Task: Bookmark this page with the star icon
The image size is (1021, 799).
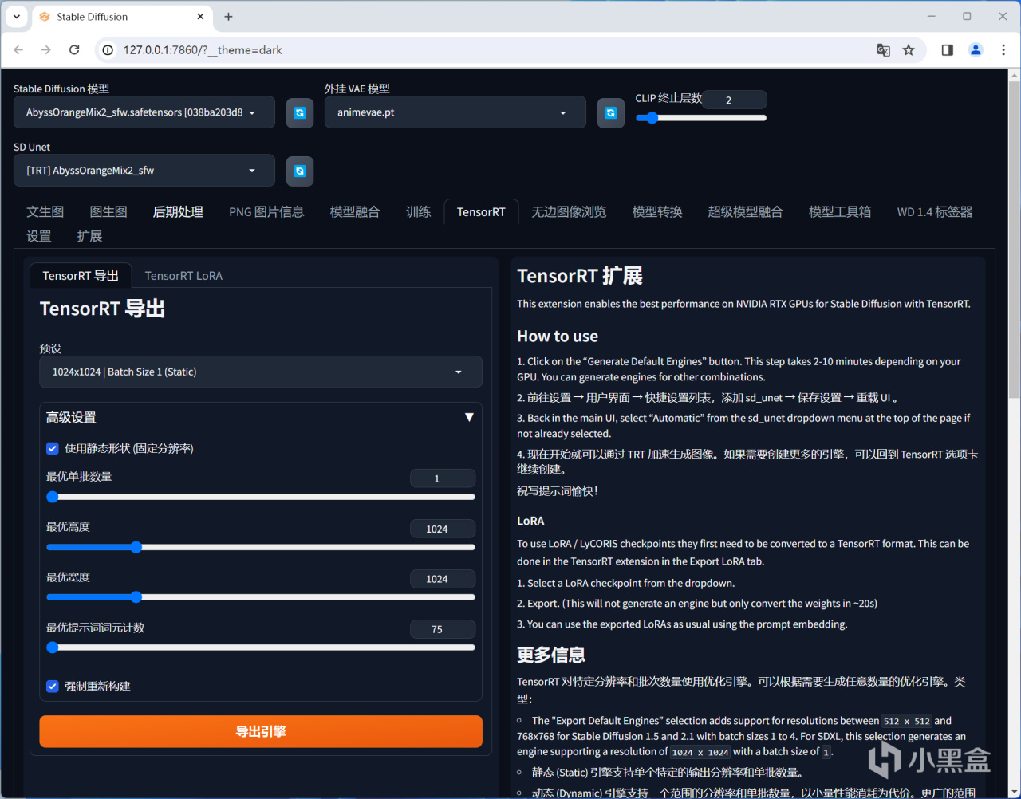Action: (909, 49)
